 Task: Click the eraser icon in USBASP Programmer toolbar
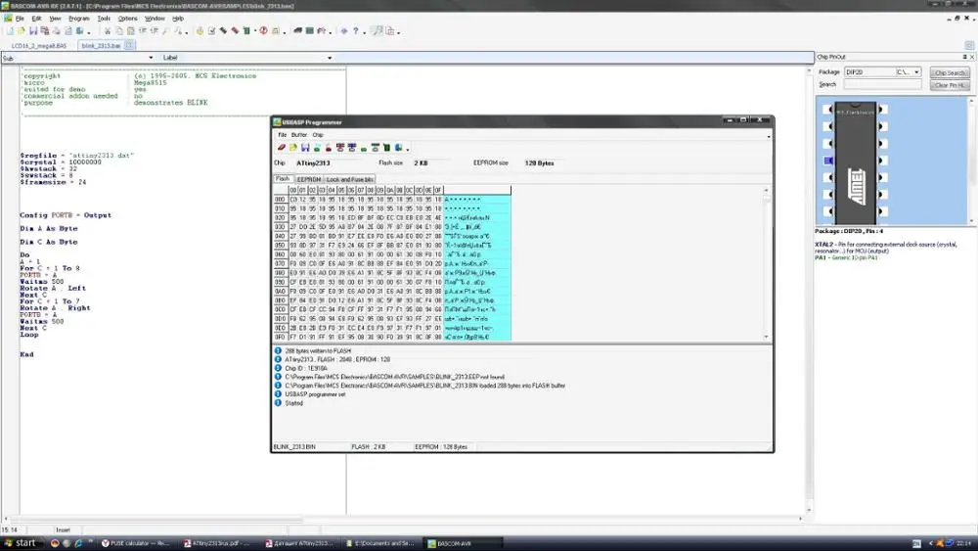tap(282, 148)
